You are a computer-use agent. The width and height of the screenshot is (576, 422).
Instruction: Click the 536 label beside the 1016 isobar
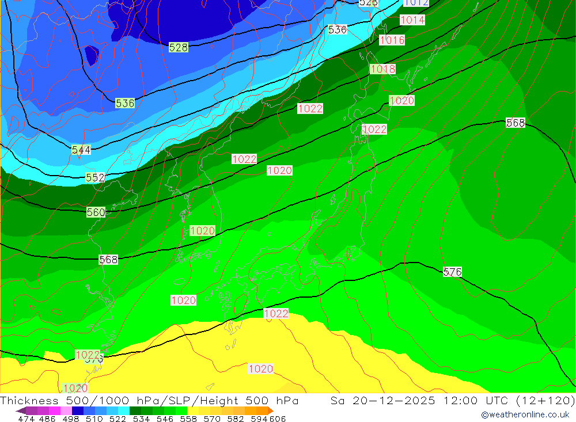337,30
